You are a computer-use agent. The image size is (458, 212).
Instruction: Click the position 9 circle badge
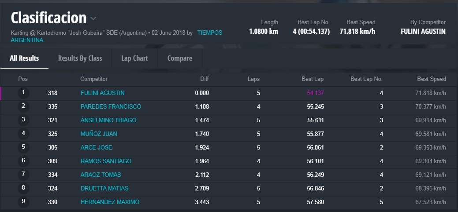tap(23, 202)
